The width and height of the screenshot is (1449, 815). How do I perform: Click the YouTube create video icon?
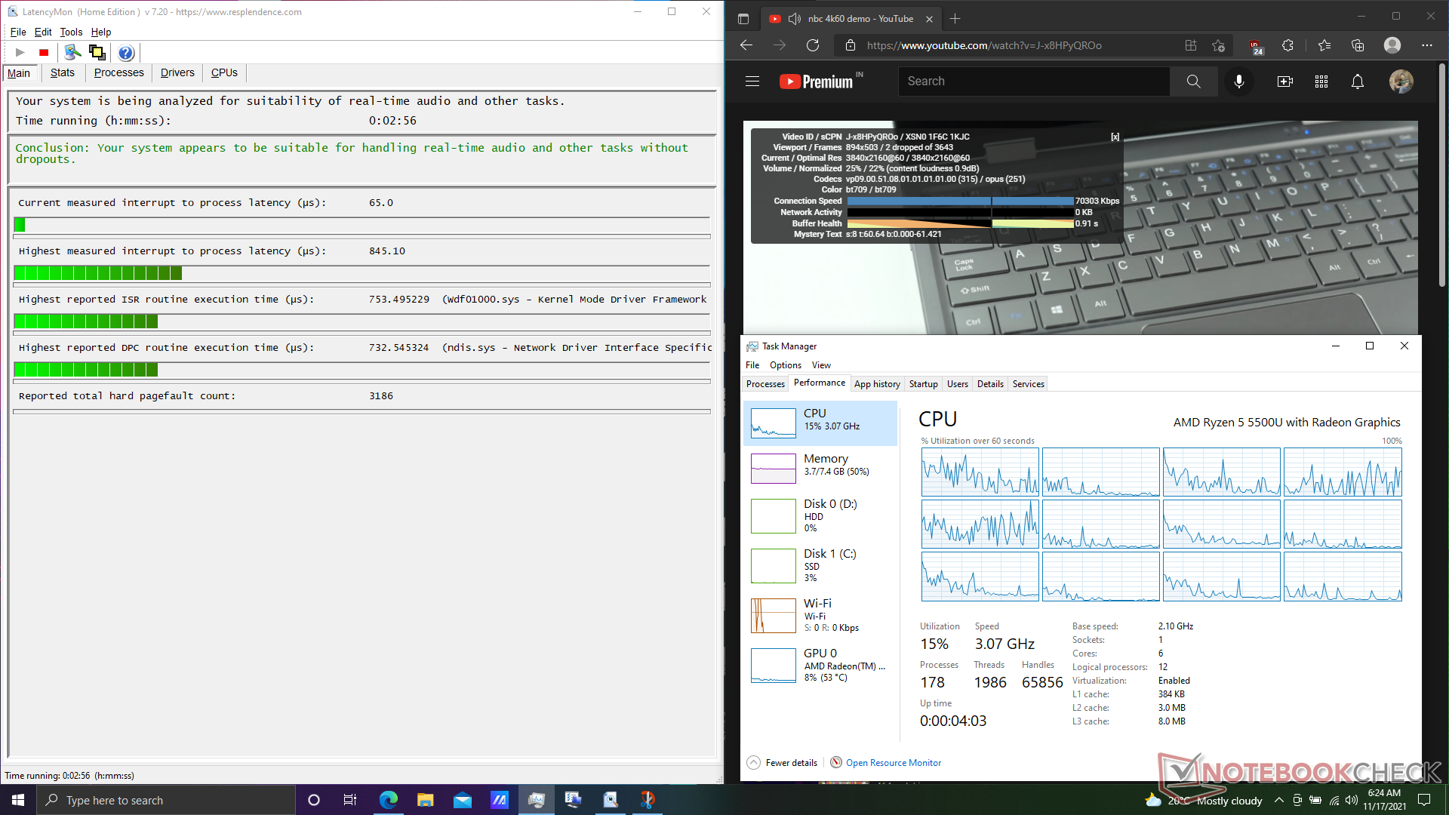pyautogui.click(x=1284, y=81)
